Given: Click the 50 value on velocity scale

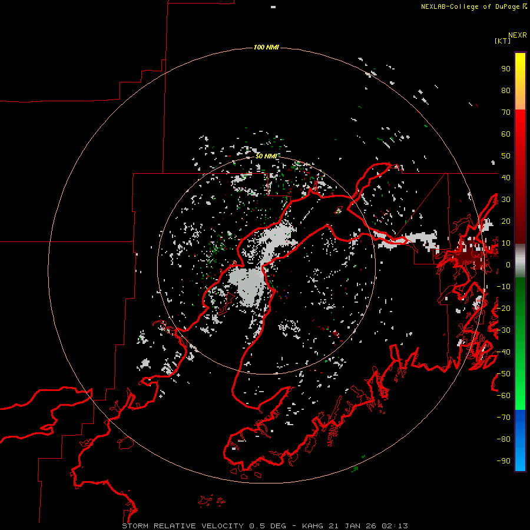Looking at the screenshot, I should click(x=506, y=156).
